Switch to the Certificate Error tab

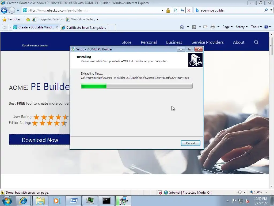(x=84, y=28)
